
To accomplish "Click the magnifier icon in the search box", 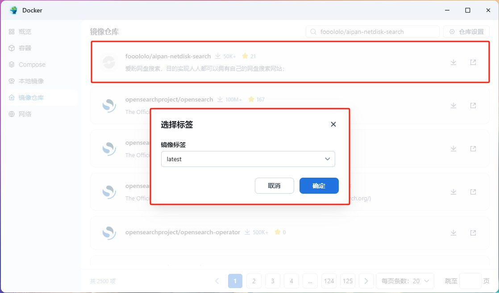I will point(313,32).
